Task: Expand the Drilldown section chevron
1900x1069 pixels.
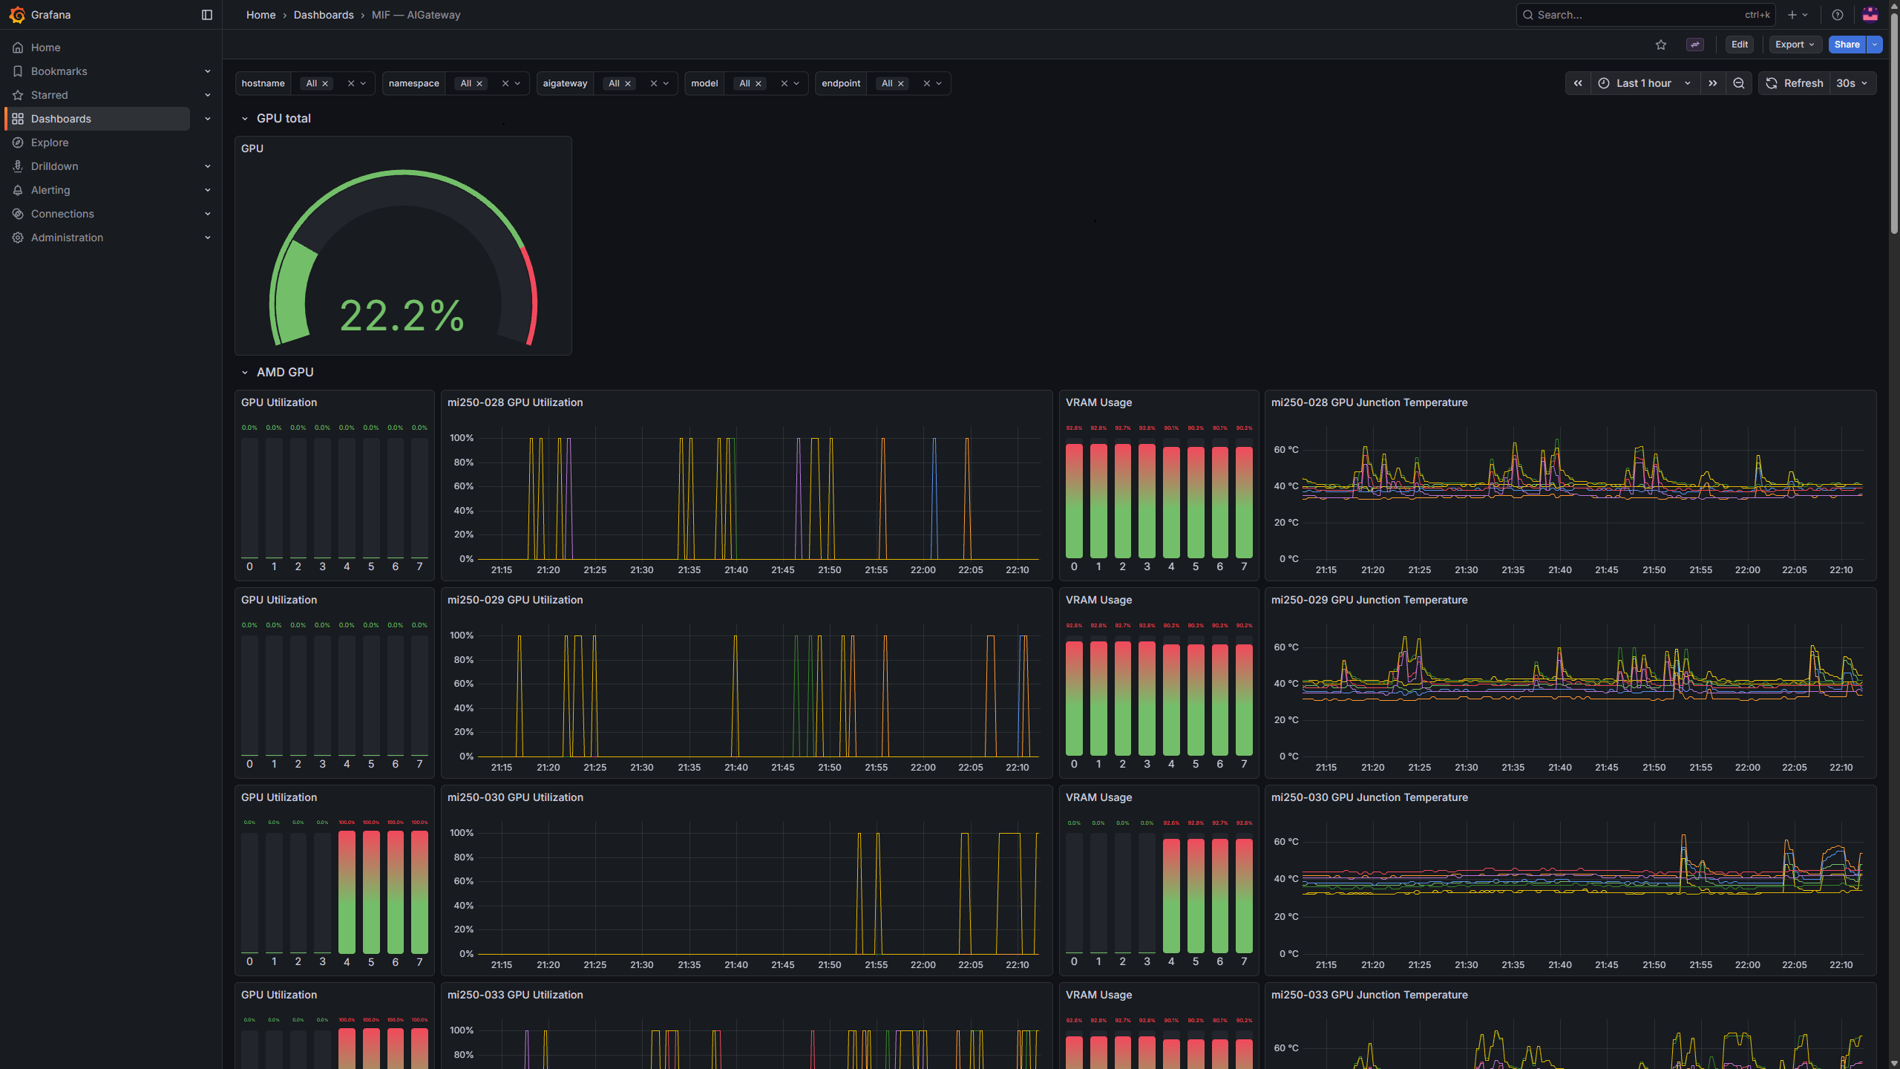Action: pyautogui.click(x=208, y=166)
